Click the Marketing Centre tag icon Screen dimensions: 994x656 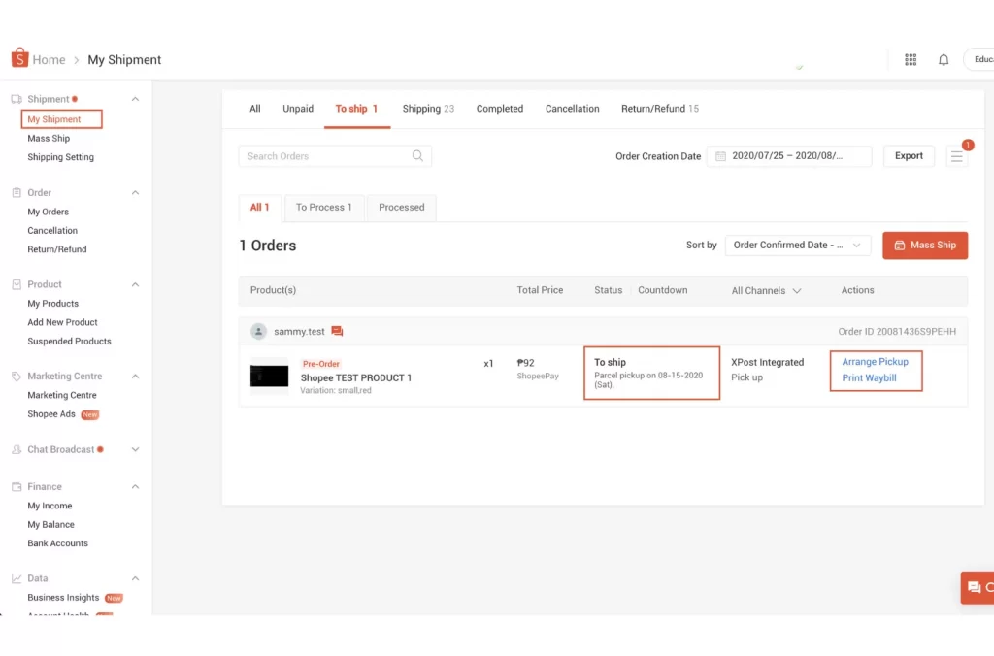point(17,377)
